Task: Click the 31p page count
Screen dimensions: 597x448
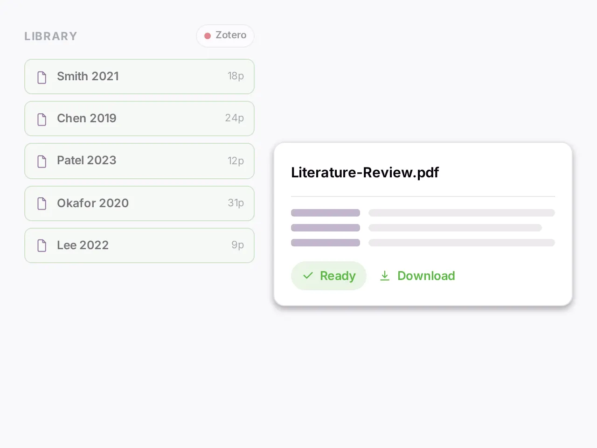Action: click(x=236, y=203)
